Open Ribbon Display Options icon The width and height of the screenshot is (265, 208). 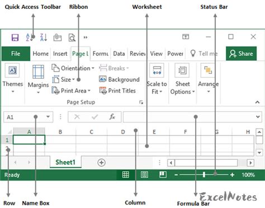[186, 37]
